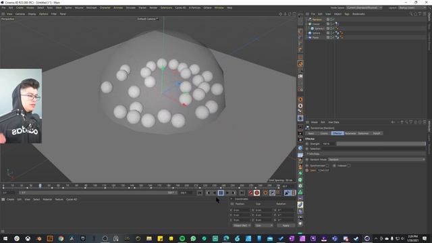Switch to the Parameter tab
The height and width of the screenshot is (243, 432).
coord(350,134)
